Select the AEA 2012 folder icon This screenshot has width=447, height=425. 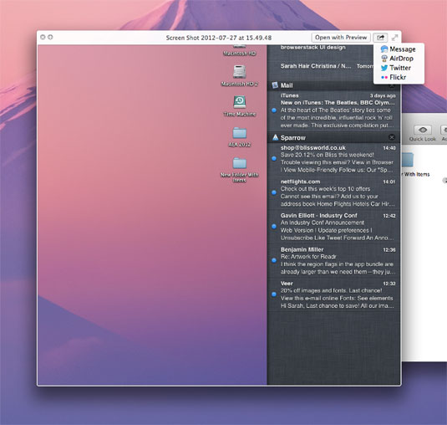pyautogui.click(x=240, y=133)
